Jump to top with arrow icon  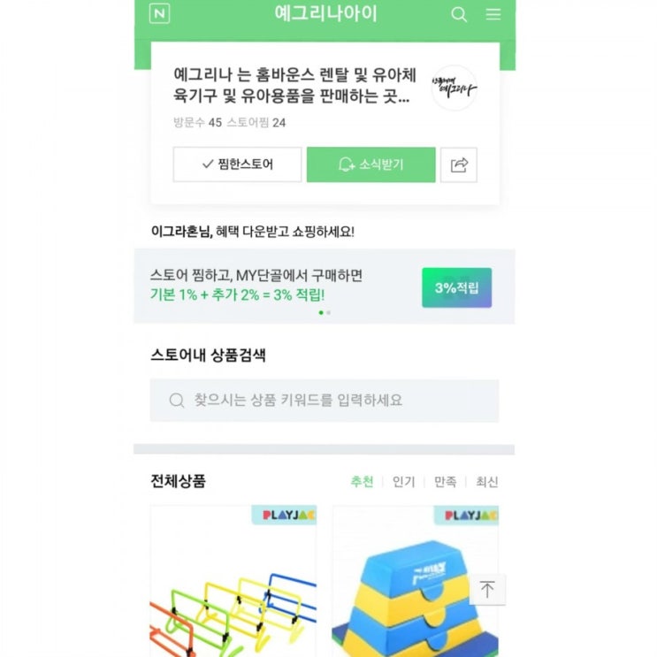click(x=487, y=590)
